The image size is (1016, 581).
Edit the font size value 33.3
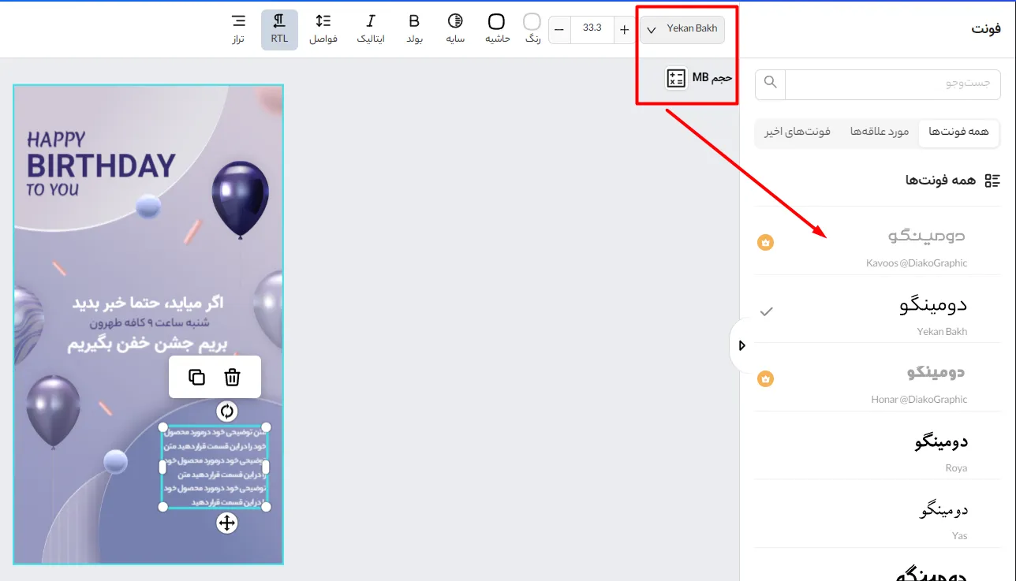(592, 29)
